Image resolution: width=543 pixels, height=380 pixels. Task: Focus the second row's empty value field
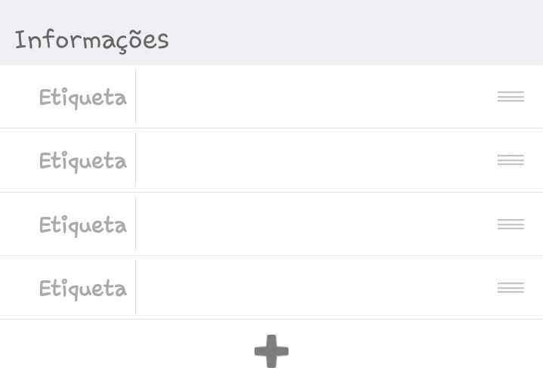pos(315,160)
